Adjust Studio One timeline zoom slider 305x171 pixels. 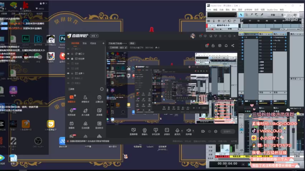pos(291,29)
